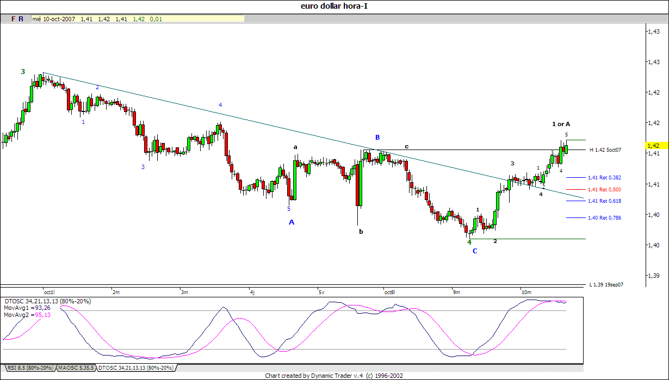Click the 'MovAvg2 =95,13' indicator readout
This screenshot has width=669, height=380.
click(x=27, y=315)
